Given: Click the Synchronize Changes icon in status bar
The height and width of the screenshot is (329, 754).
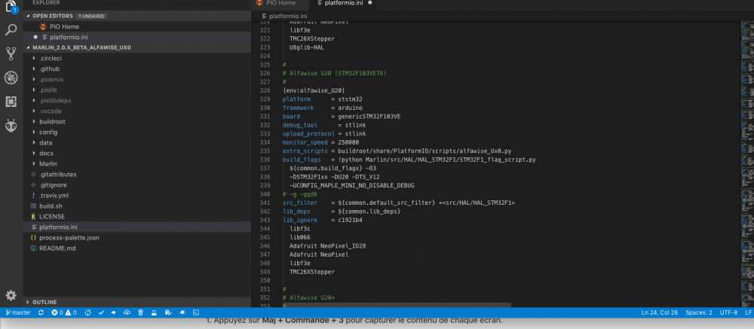Looking at the screenshot, I should (x=41, y=312).
